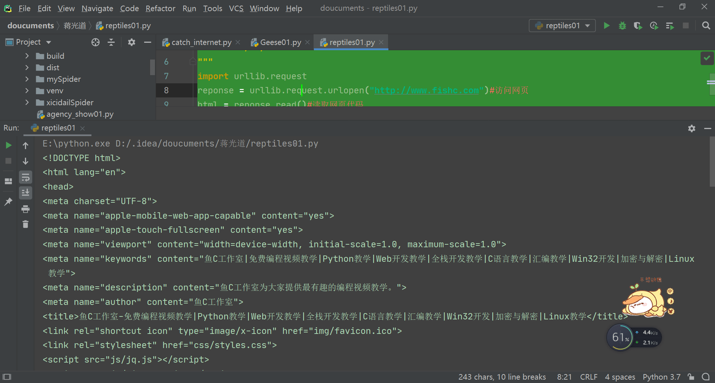Stop process in Run panel sidebar
Screen dimensions: 715x383
click(x=9, y=161)
